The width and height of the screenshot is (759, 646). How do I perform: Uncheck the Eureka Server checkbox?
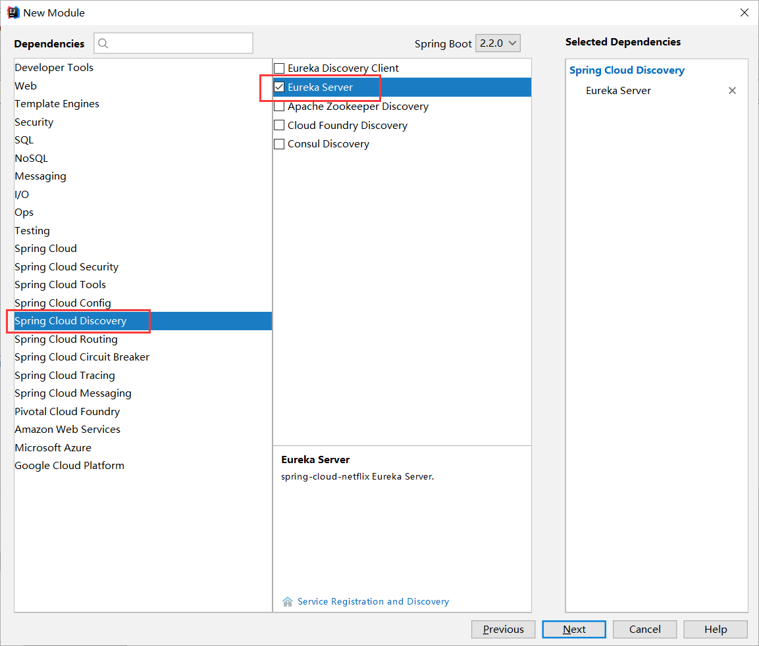coord(279,87)
